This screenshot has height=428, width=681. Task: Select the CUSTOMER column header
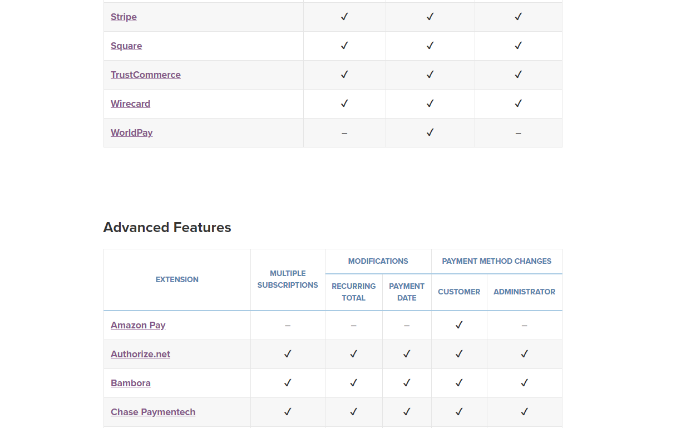[459, 292]
